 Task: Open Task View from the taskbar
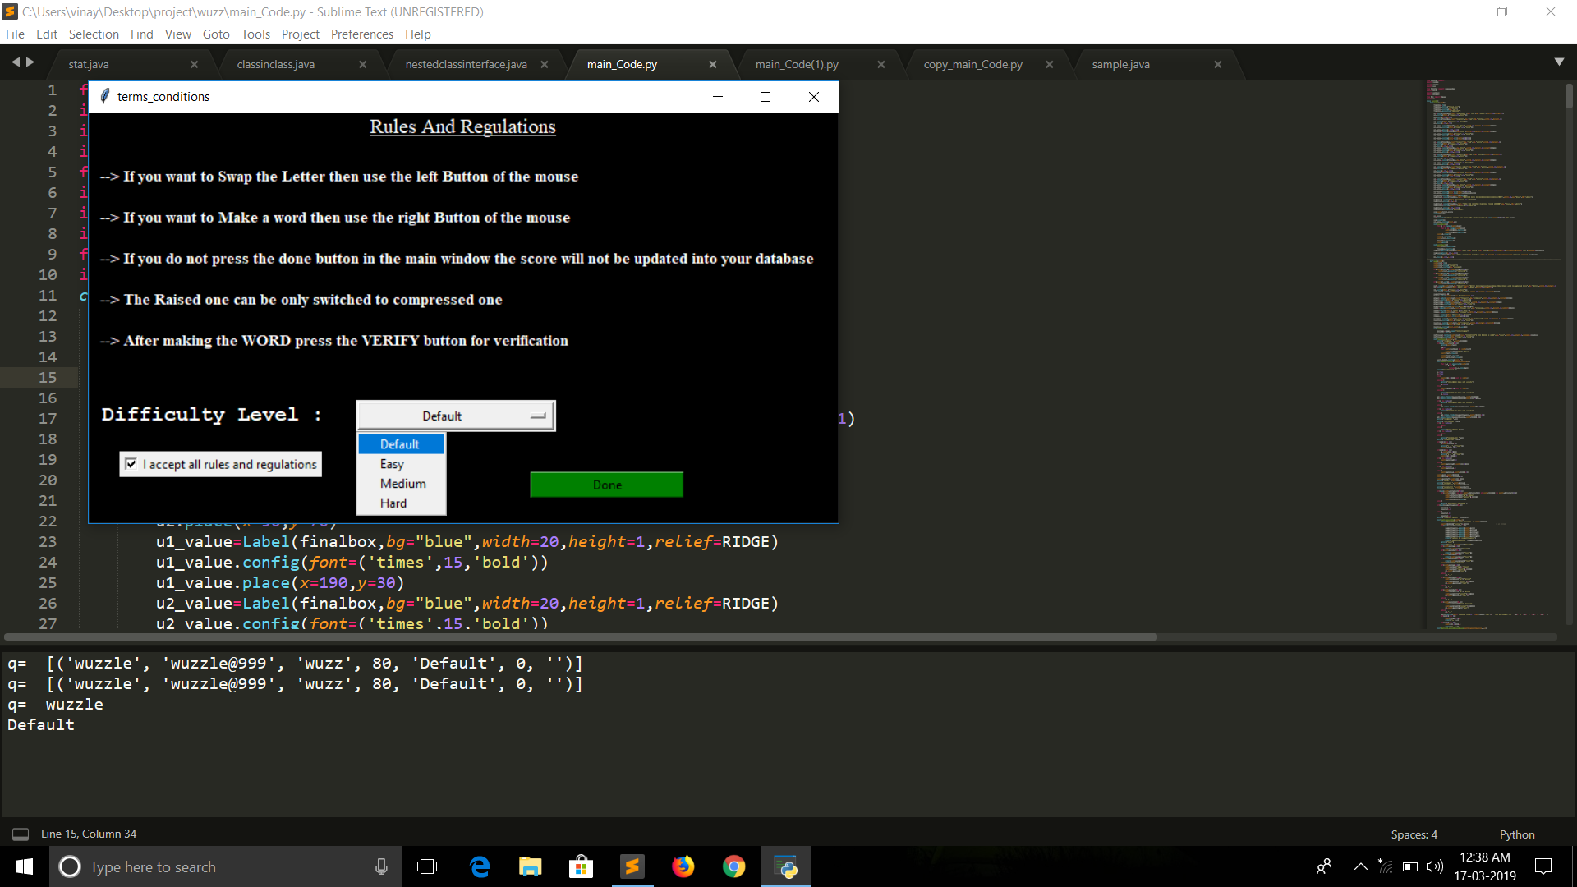(x=427, y=866)
